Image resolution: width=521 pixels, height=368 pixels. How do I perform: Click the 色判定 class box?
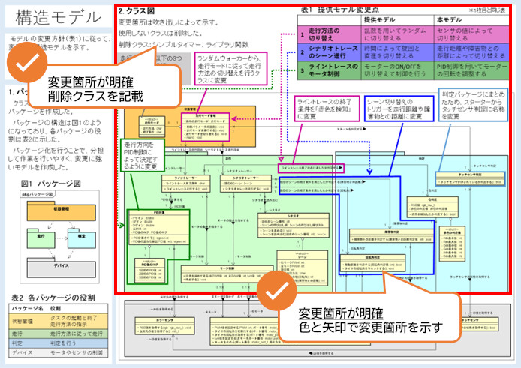(x=432, y=207)
